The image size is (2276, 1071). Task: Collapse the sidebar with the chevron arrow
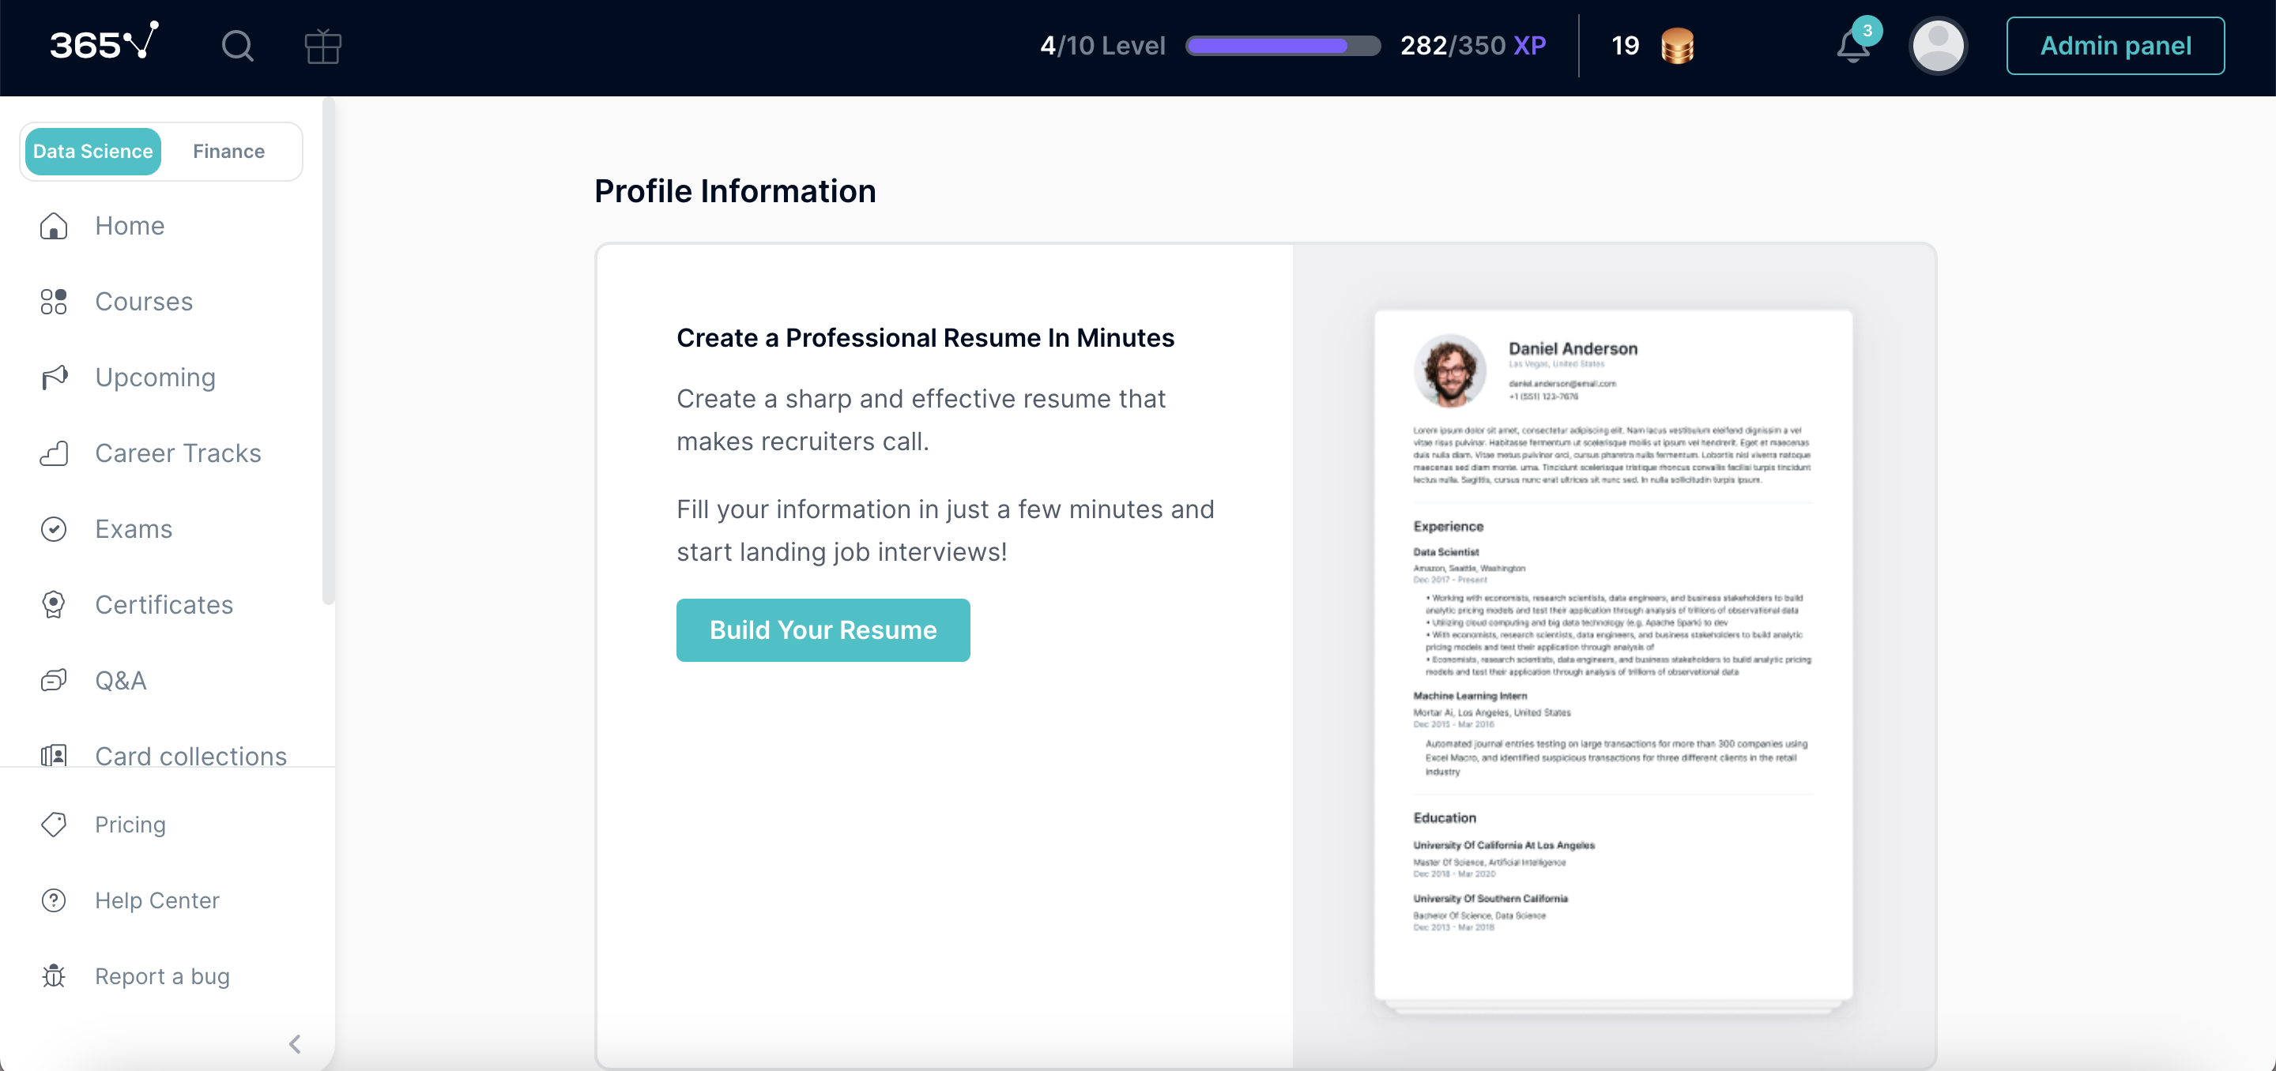pos(295,1043)
